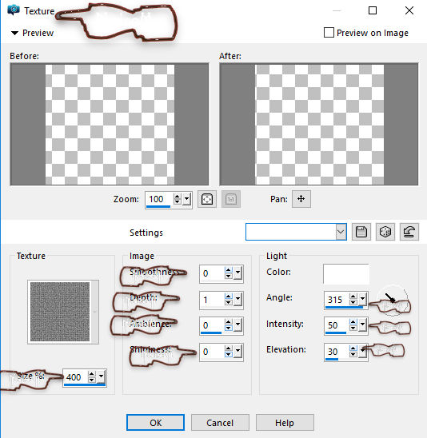Click the zoom 1:1 actual size icon
The image size is (427, 438).
pos(231,199)
